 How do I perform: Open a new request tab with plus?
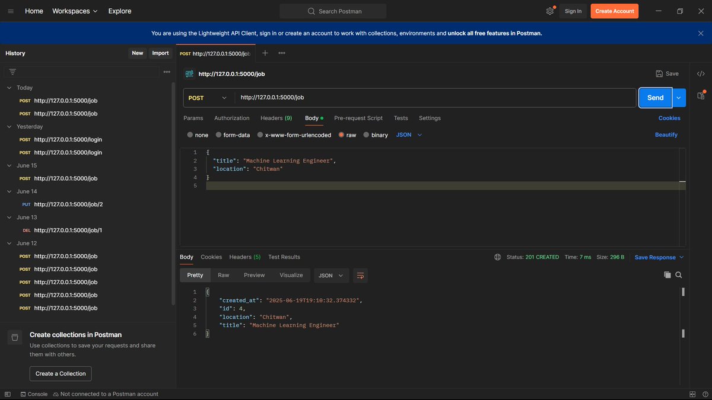click(x=265, y=53)
